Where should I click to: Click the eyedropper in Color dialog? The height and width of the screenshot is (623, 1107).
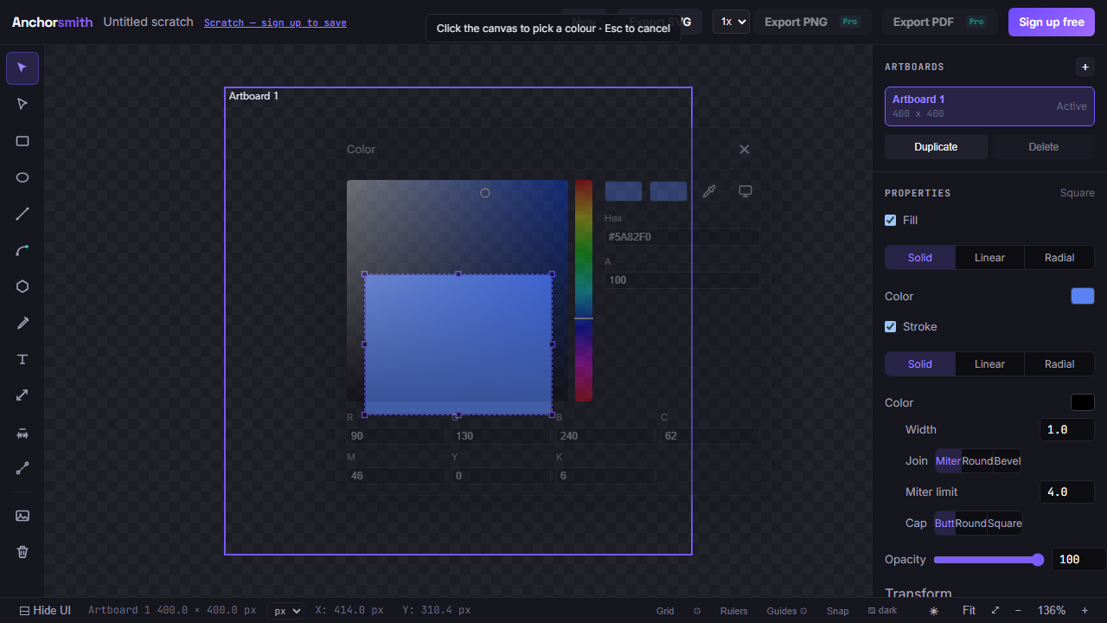[x=709, y=191]
